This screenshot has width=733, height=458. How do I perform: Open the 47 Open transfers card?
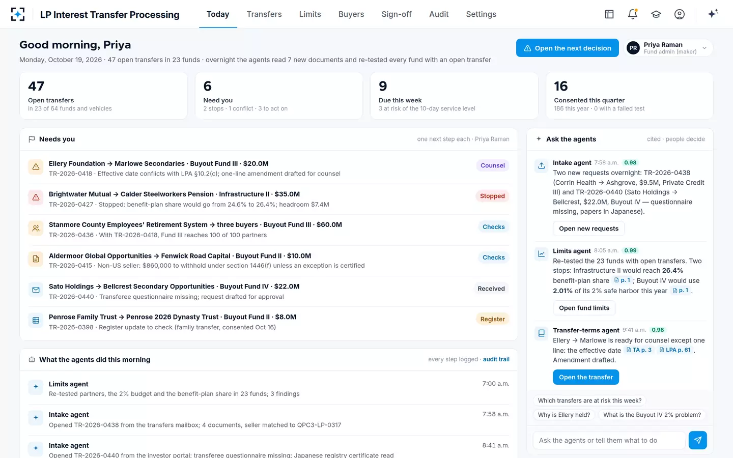click(104, 96)
